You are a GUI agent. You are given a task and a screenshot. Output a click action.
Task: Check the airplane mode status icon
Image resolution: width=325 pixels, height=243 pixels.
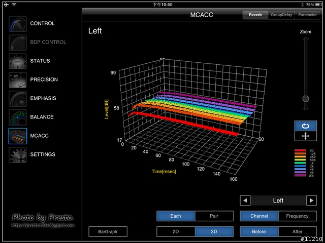(6, 5)
